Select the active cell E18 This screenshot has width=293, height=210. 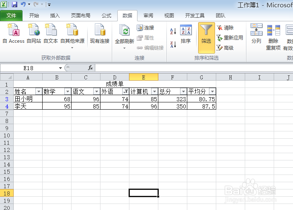143,193
